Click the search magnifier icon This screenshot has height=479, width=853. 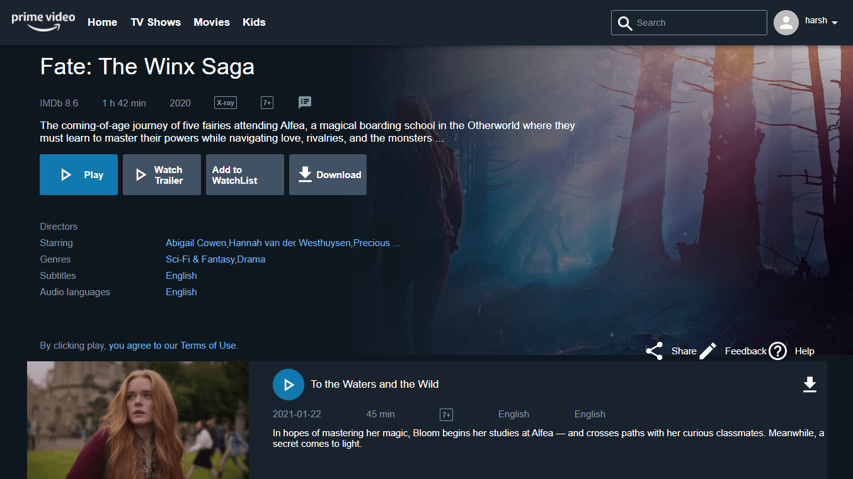pyautogui.click(x=624, y=23)
